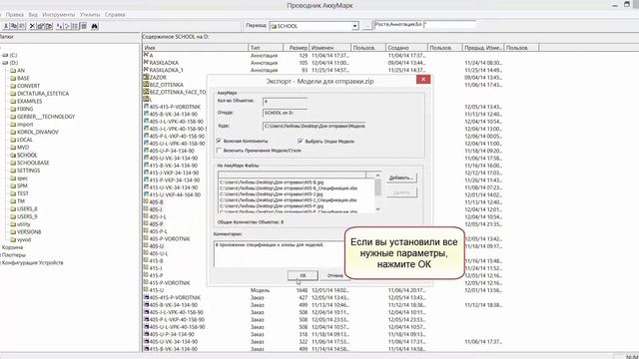
Task: Click the icon beside 405-415-P-VOROTNIK order at bottom
Action: pos(146,297)
